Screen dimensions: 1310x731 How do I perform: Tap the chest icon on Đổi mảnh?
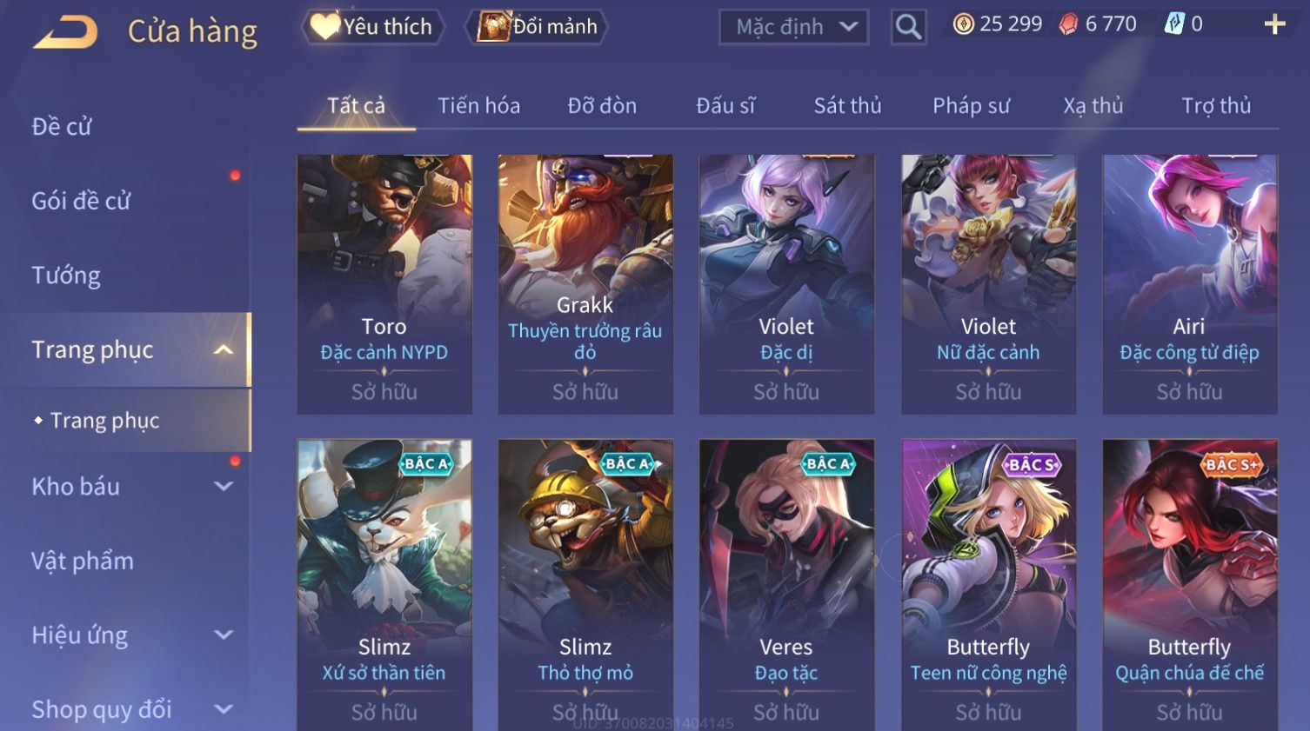coord(492,26)
